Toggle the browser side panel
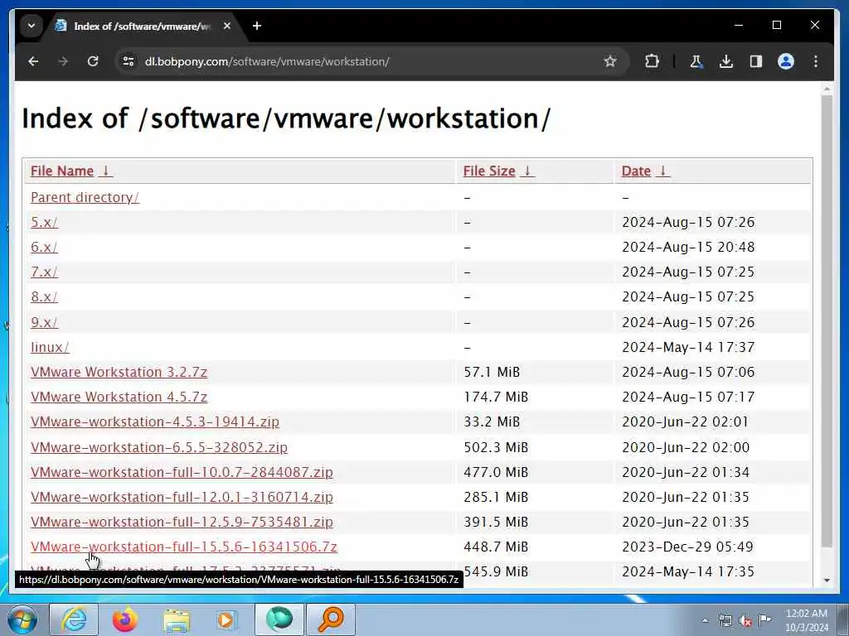 point(756,61)
